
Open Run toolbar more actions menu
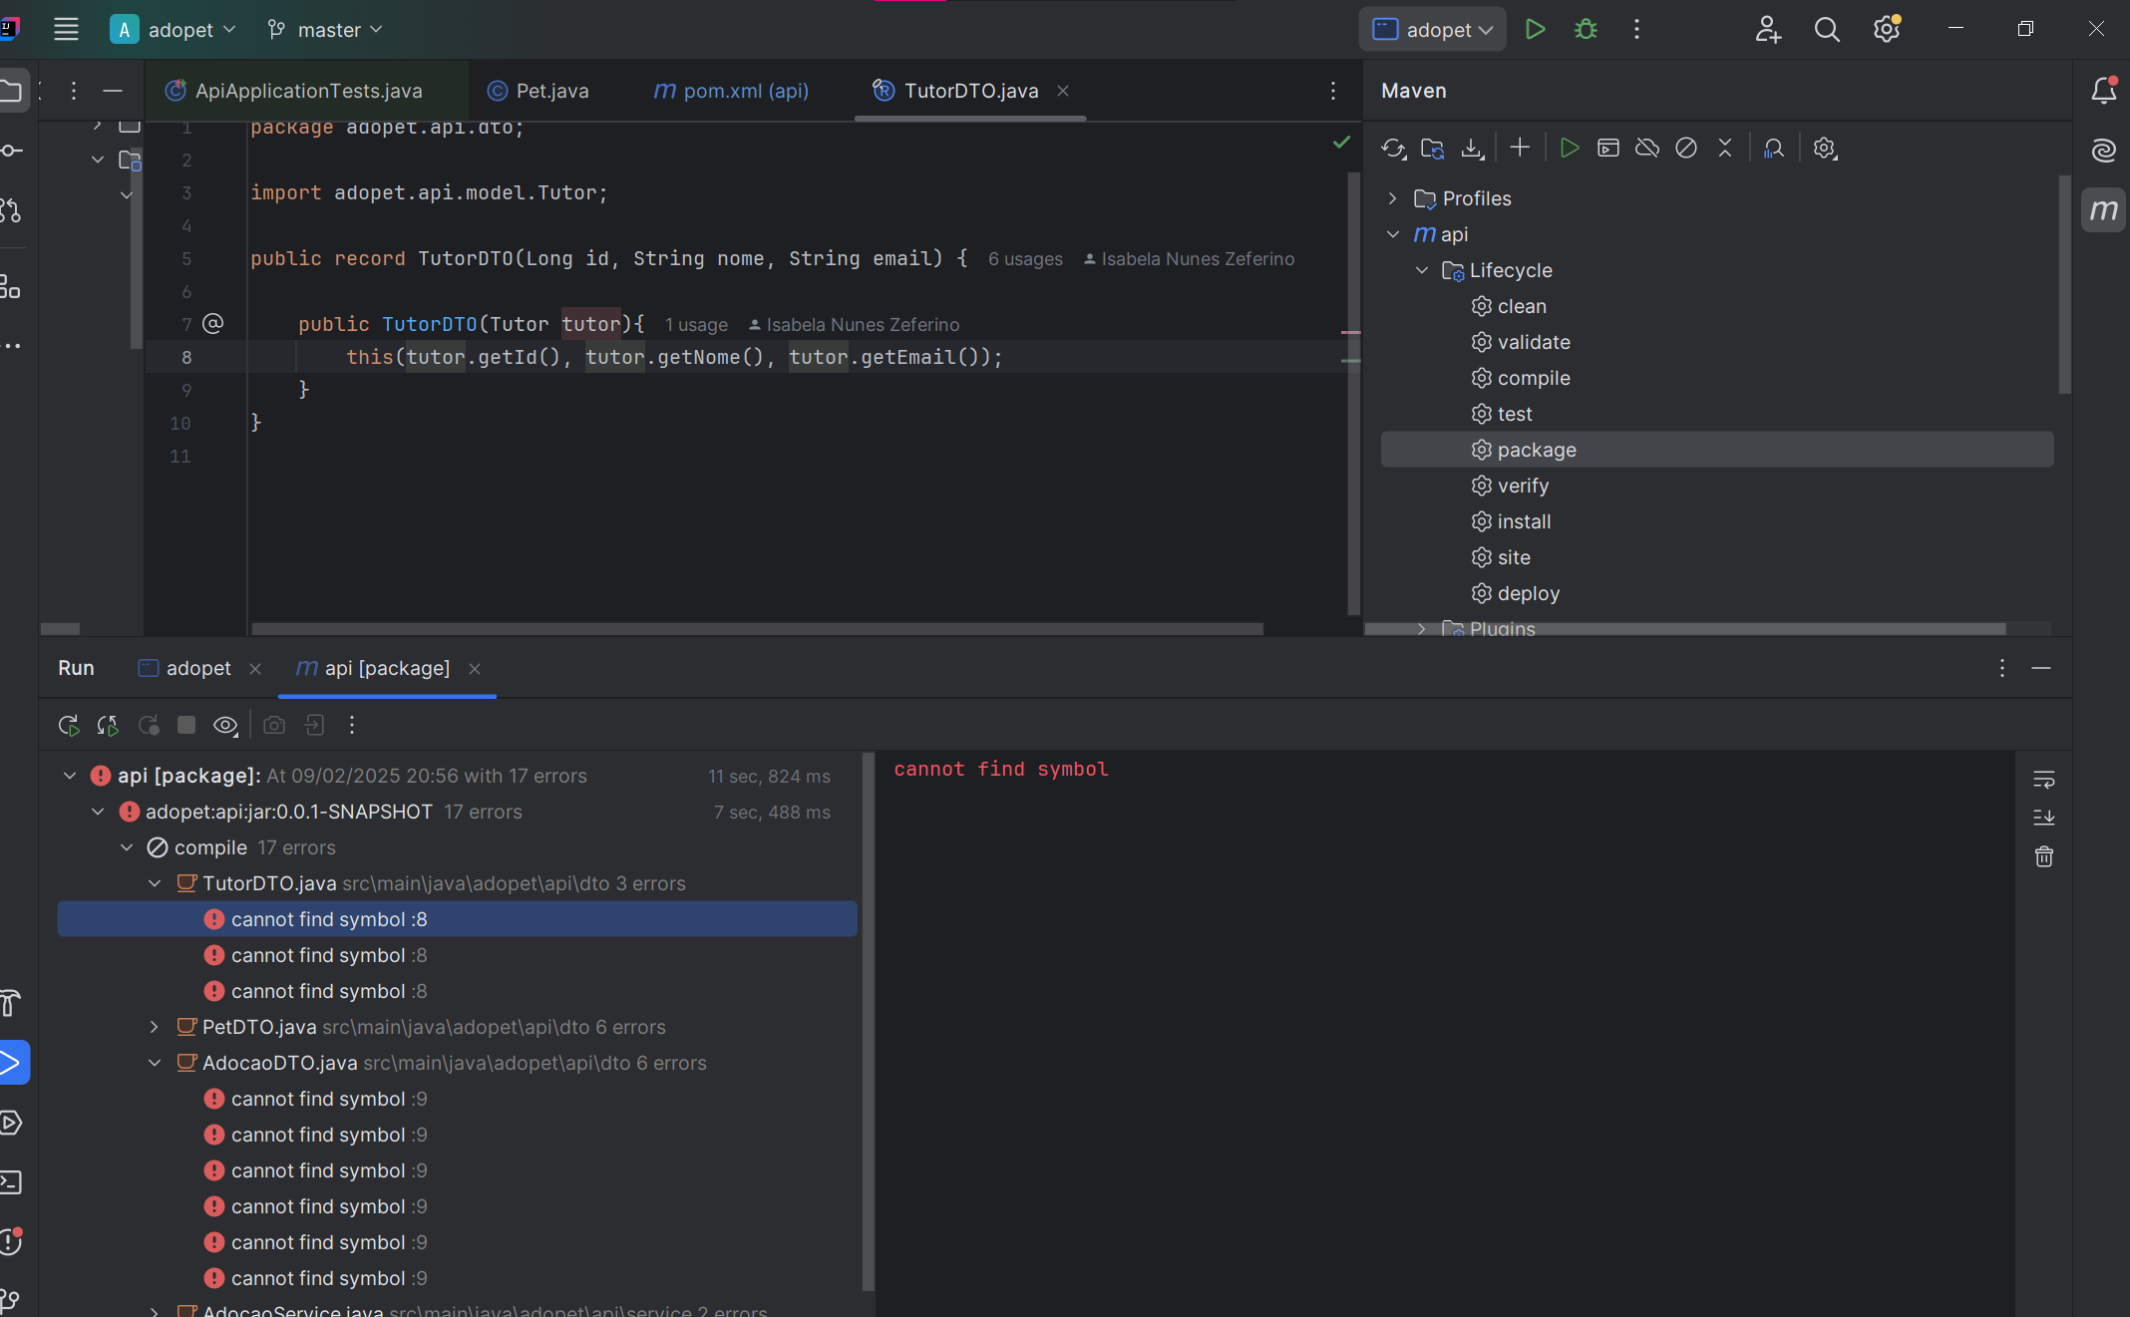tap(352, 725)
